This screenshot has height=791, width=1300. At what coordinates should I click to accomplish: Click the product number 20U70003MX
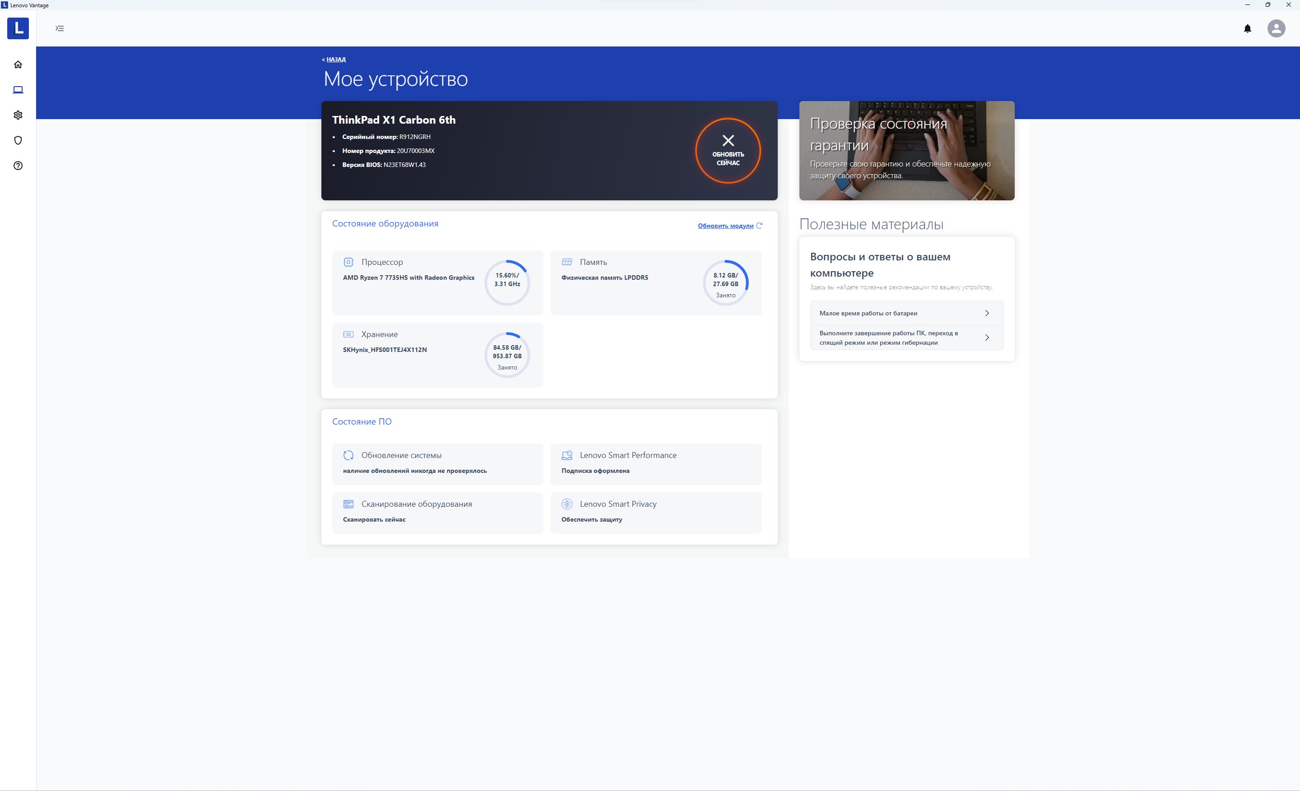416,151
